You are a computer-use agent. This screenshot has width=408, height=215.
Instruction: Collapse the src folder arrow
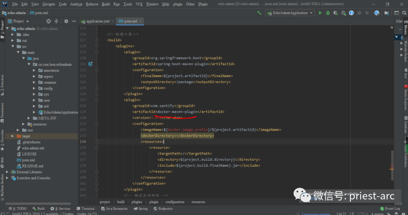coord(12,46)
